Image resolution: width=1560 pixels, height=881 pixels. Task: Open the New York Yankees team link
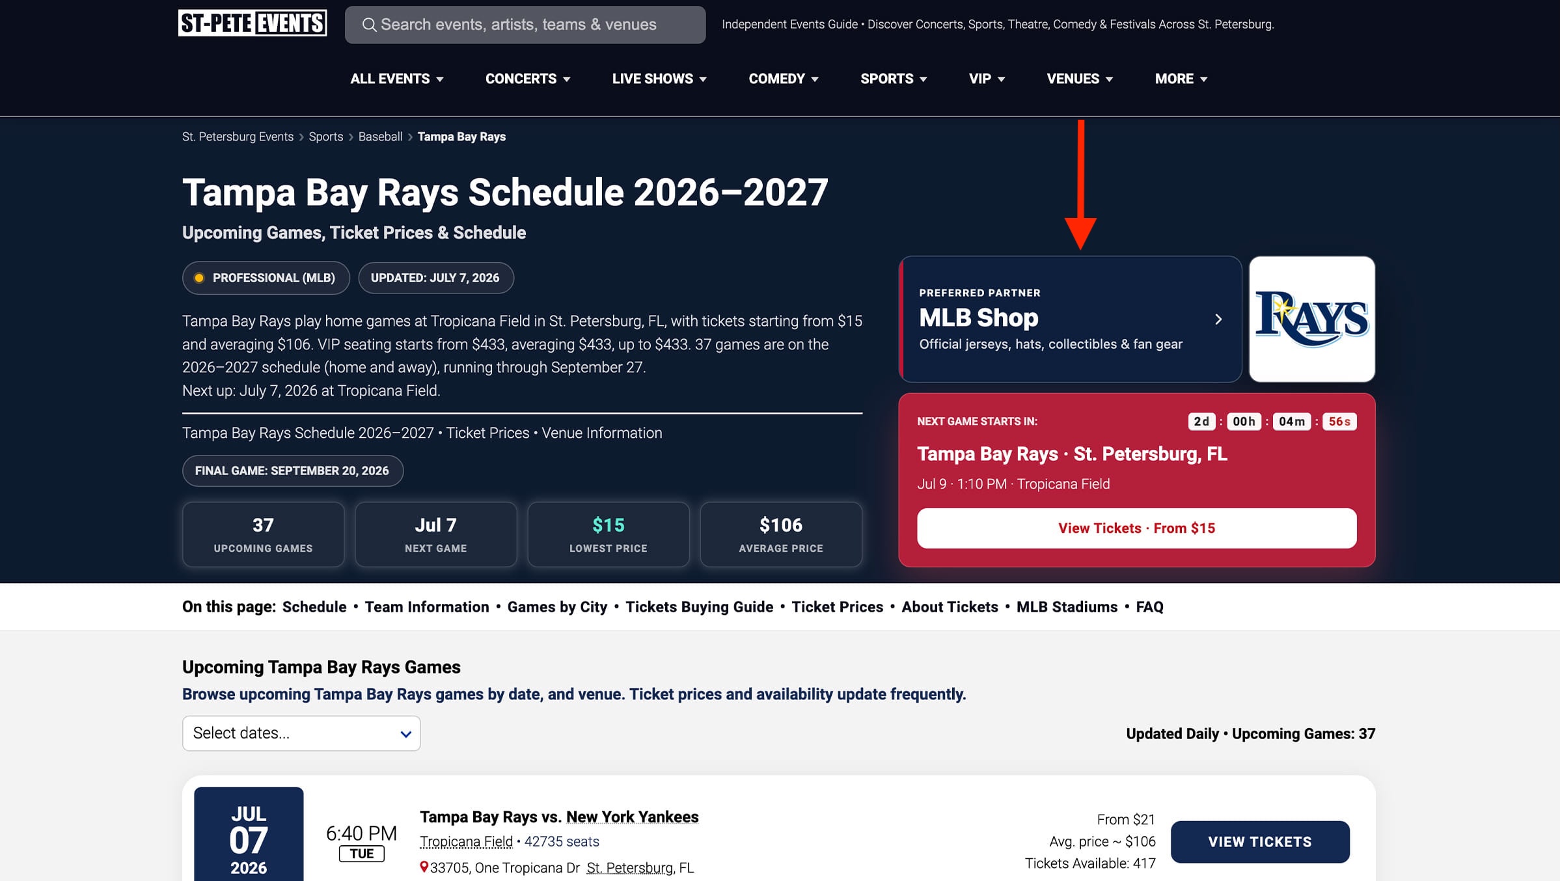(632, 817)
